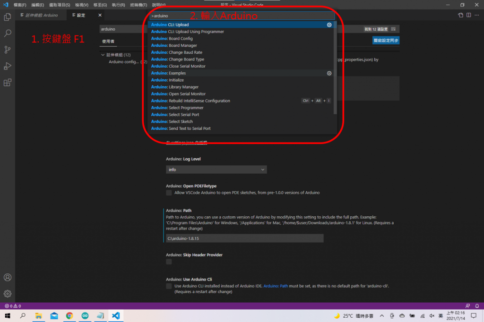Toggle the Skip Header Provider checkbox
The width and height of the screenshot is (484, 322).
point(169,262)
